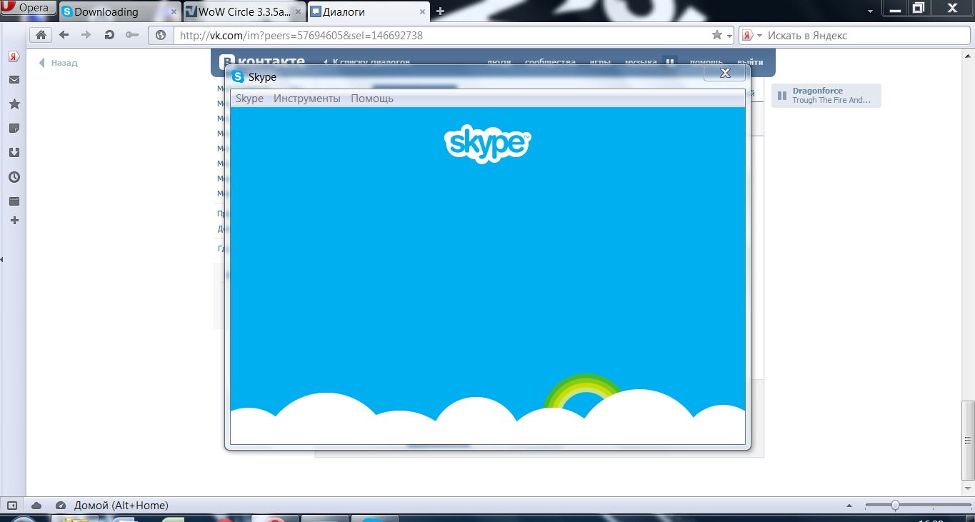Open the search engine selector dropdown

point(759,35)
